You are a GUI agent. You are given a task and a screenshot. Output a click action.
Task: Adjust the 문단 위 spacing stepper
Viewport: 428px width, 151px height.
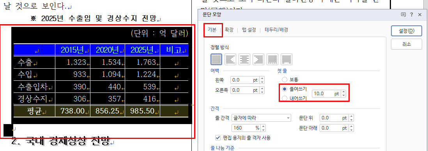(x=352, y=118)
